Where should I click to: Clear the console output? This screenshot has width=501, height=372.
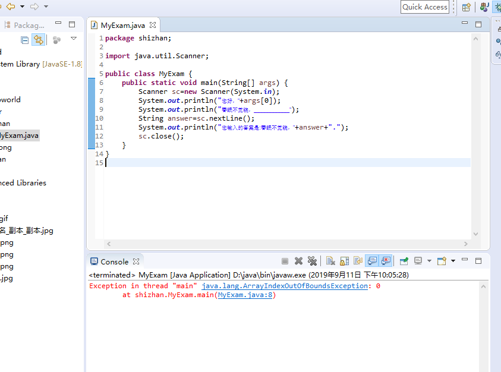click(330, 261)
